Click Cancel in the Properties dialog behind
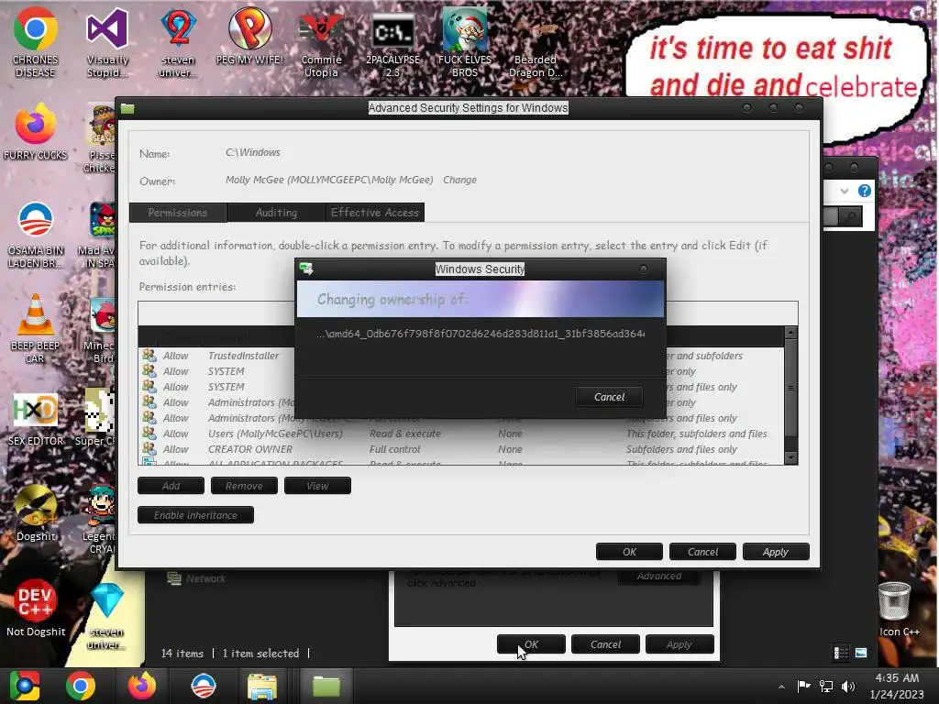Image resolution: width=939 pixels, height=704 pixels. click(x=605, y=644)
